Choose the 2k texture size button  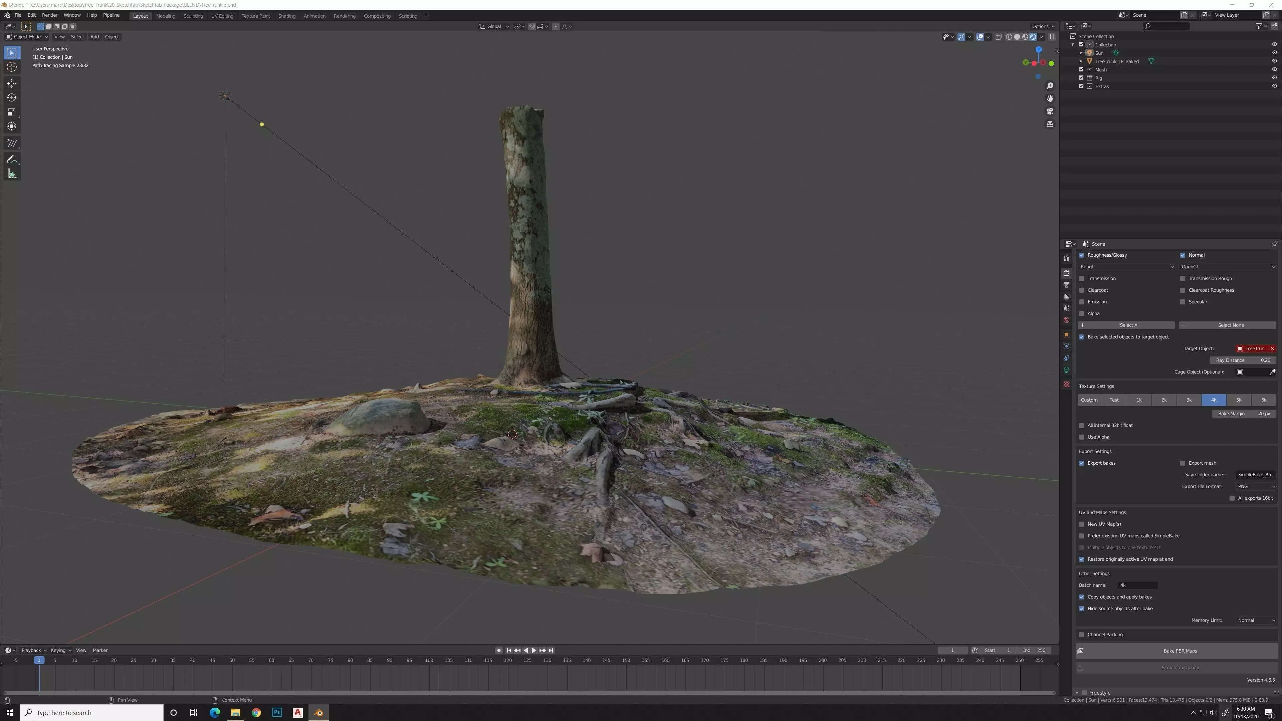coord(1163,400)
